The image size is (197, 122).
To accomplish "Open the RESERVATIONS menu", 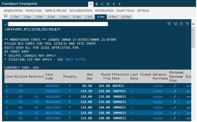I will point(13,11).
